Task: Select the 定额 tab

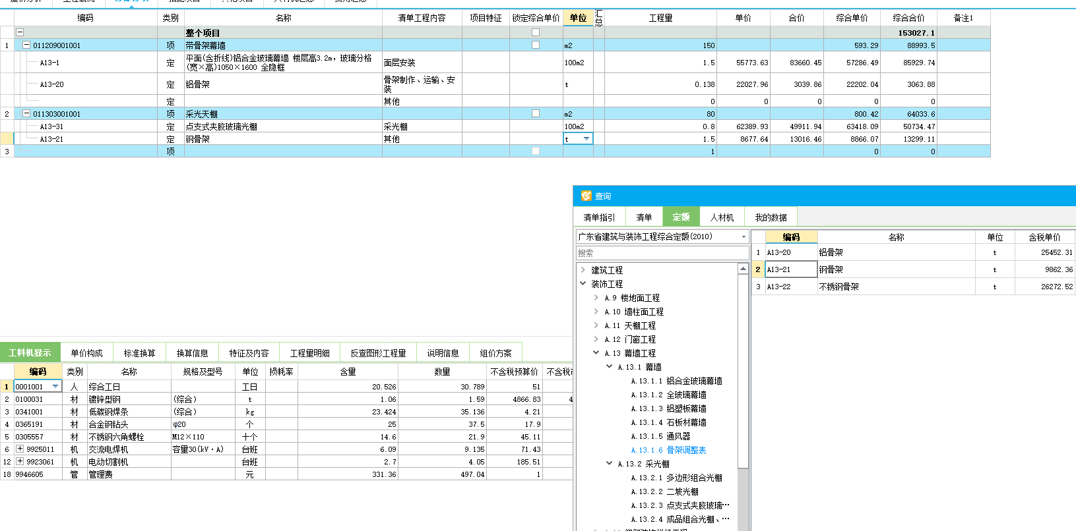Action: pyautogui.click(x=681, y=217)
